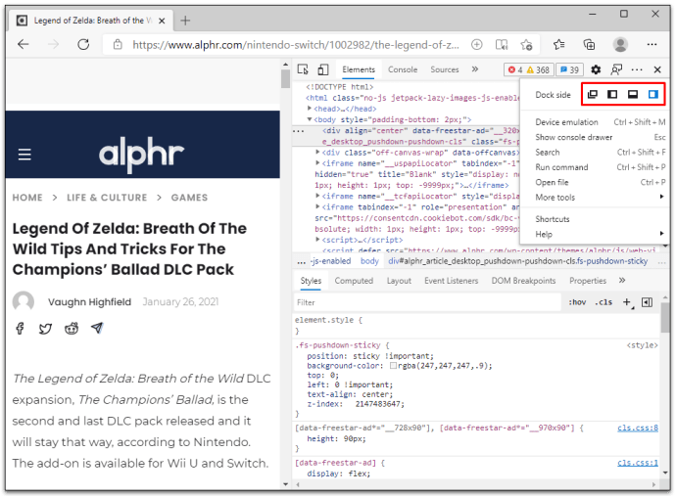Collapse the body element node
The image size is (676, 496).
tap(310, 119)
